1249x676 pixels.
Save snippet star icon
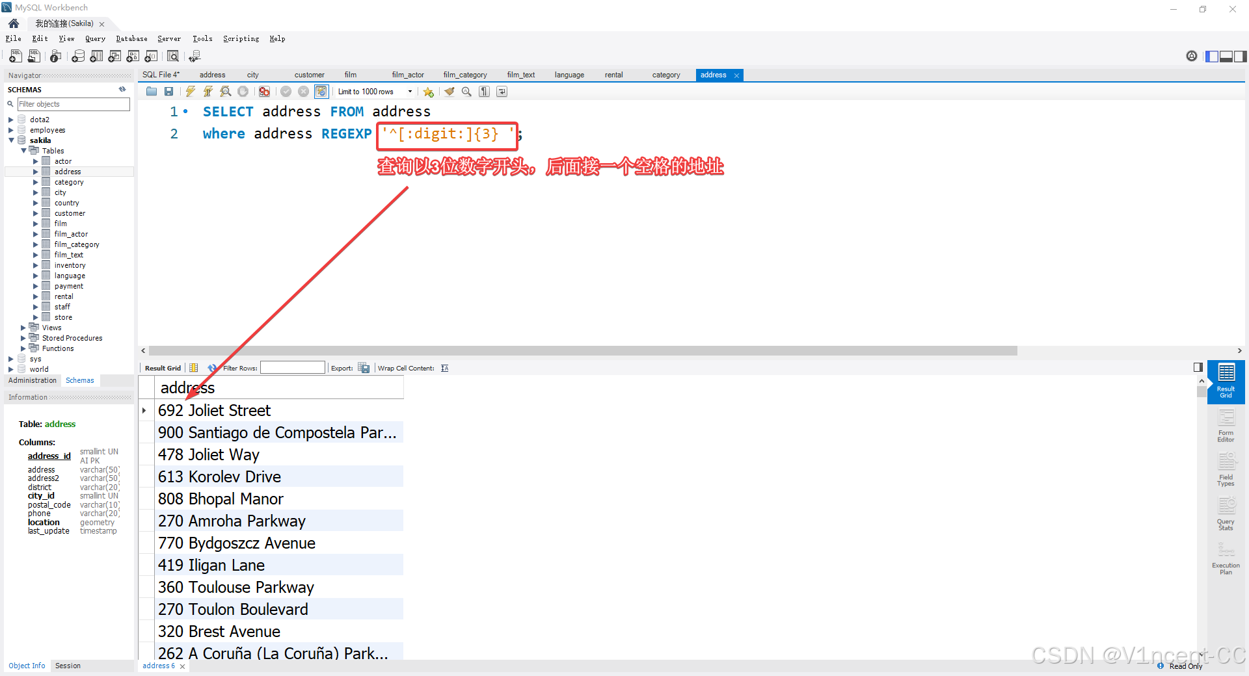(x=429, y=92)
